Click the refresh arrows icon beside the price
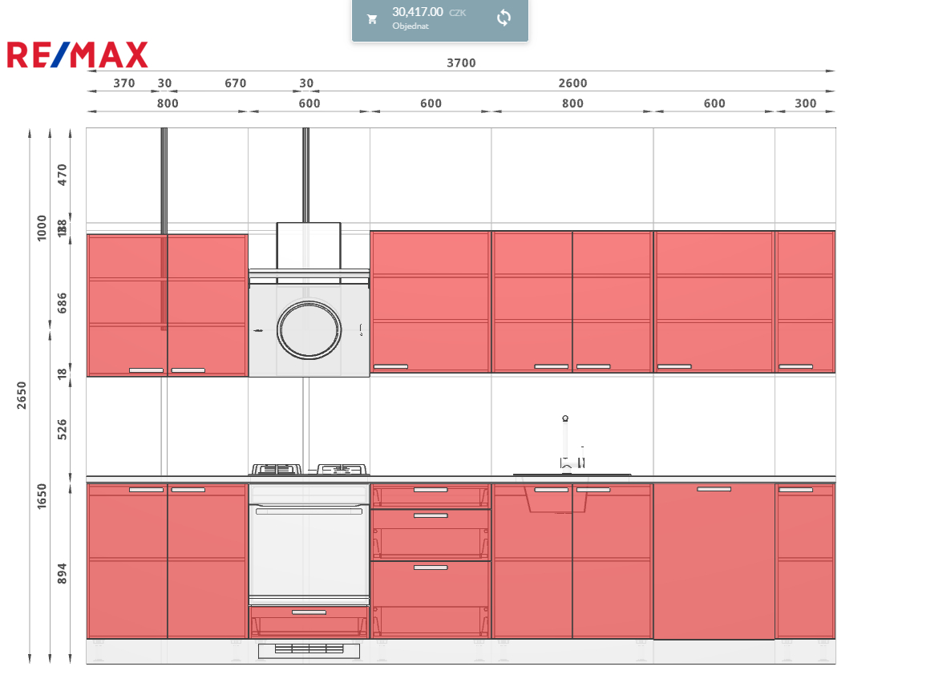The height and width of the screenshot is (699, 926). click(x=503, y=18)
